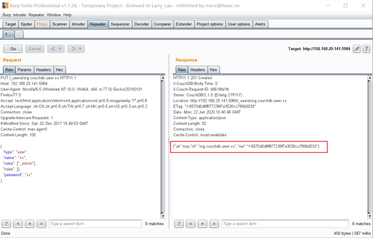Click the PUT /_users/org.couchdb.user:xx request line
Viewport: 373px width, 238px height.
click(38, 78)
